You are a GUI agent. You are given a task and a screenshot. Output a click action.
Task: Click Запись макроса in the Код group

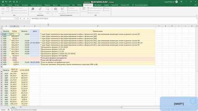click(17, 8)
